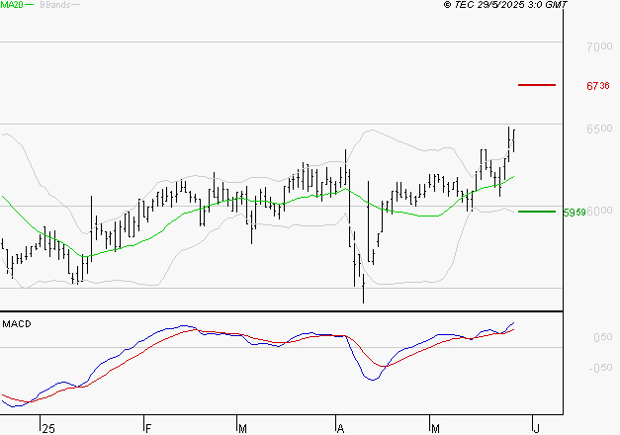Click the red 6736 resistance level label

[598, 86]
